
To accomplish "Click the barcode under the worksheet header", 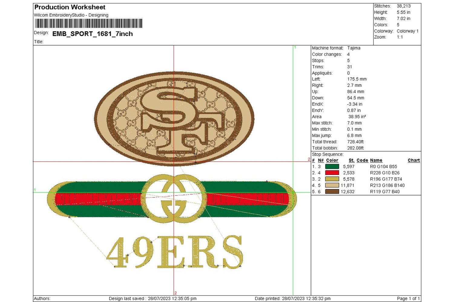I will 89,23.
